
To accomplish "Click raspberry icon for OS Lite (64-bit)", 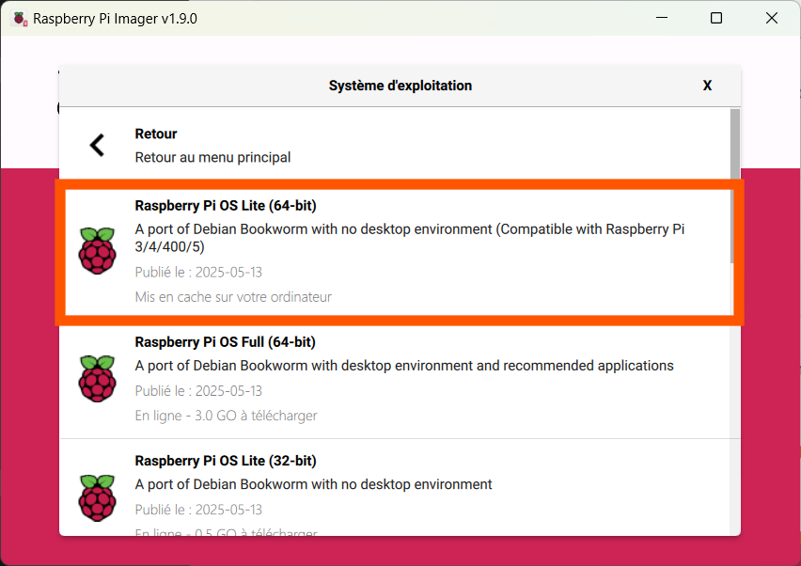I will (97, 250).
